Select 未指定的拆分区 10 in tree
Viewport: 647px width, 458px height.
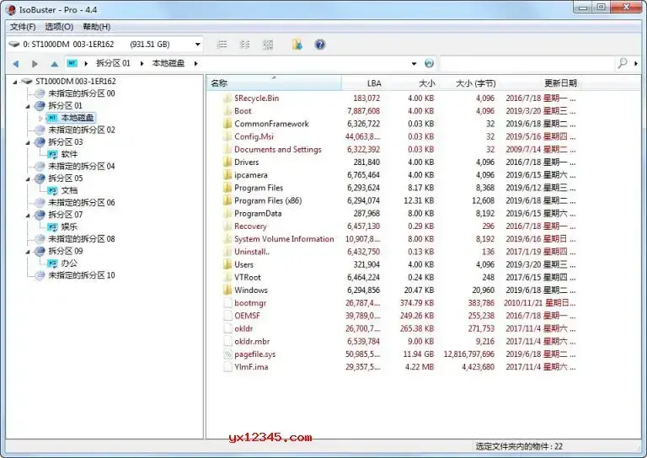pos(81,275)
